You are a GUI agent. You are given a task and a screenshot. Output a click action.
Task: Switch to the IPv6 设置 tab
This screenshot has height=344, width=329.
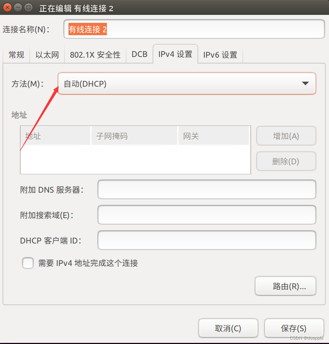[220, 55]
